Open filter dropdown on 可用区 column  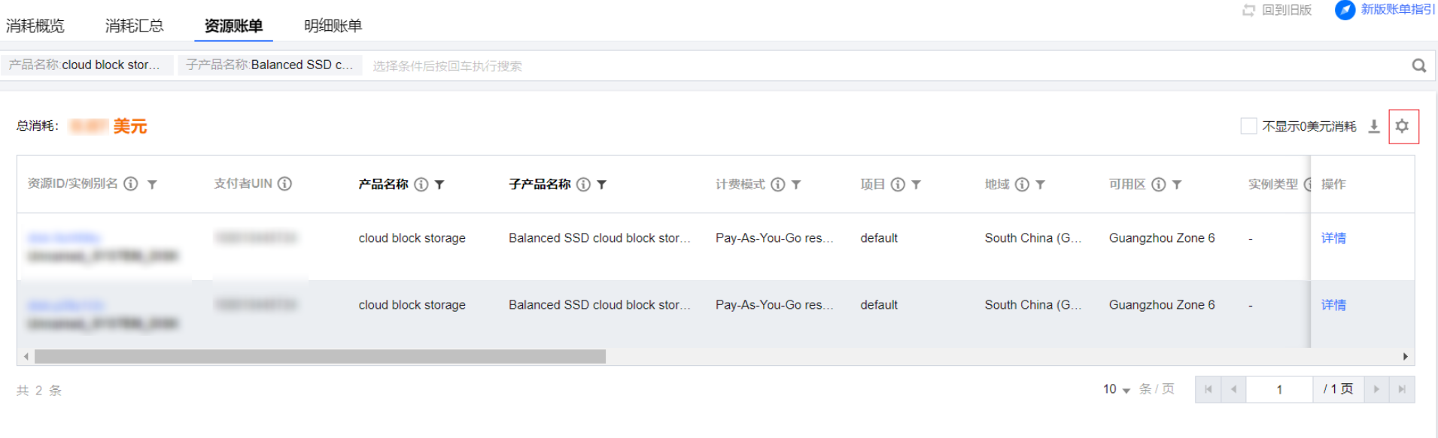(1177, 185)
